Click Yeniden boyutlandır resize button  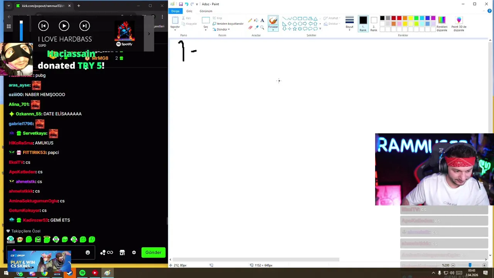tap(228, 24)
